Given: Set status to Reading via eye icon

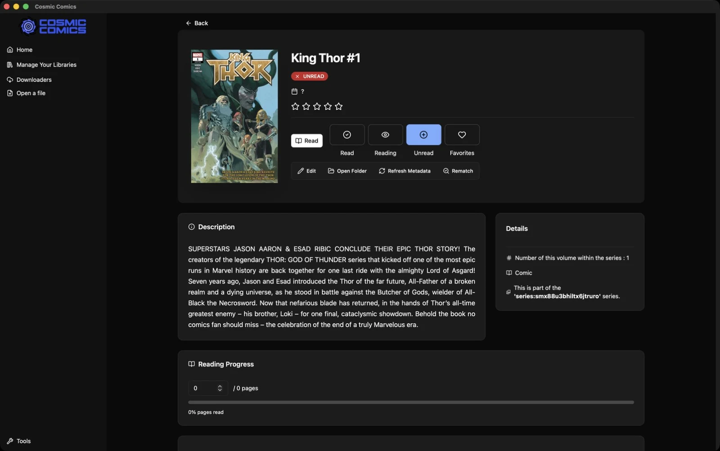Looking at the screenshot, I should pos(385,134).
